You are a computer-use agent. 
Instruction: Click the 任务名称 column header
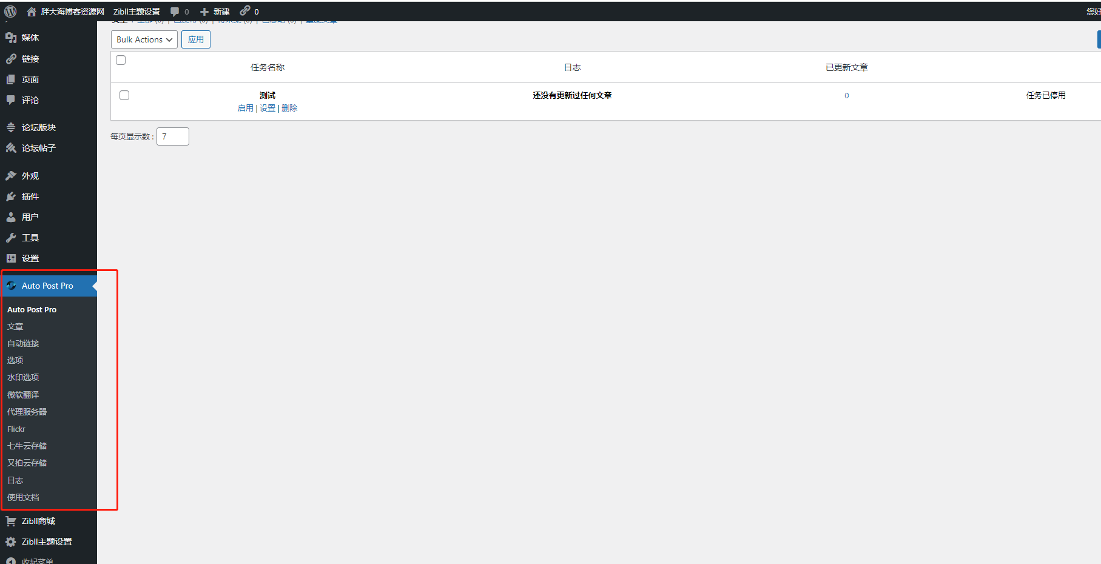click(268, 67)
